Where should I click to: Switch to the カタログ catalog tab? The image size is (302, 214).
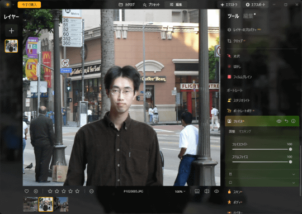[126, 4]
